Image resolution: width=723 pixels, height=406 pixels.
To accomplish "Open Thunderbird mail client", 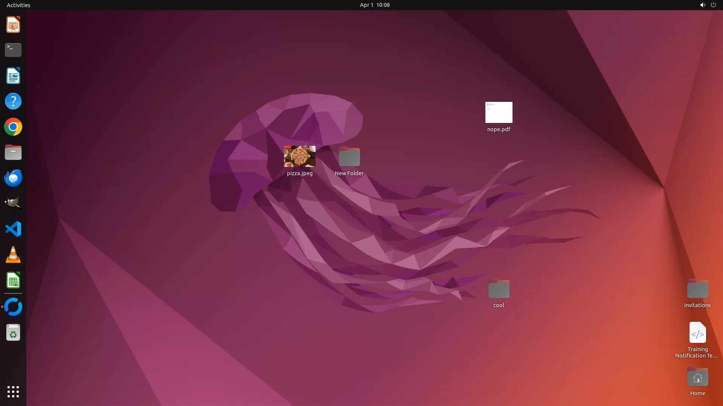I will (13, 178).
